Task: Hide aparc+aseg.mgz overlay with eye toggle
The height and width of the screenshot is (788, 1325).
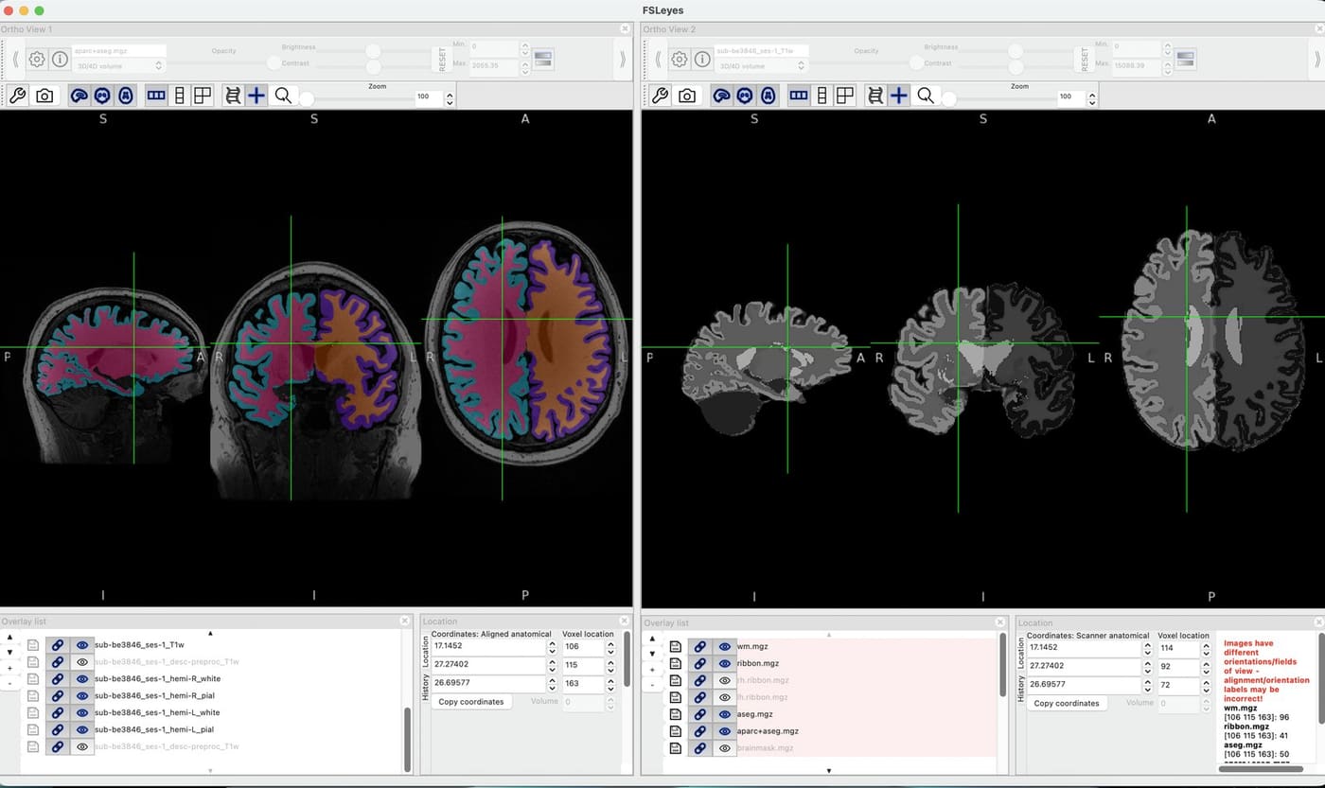Action: [725, 731]
